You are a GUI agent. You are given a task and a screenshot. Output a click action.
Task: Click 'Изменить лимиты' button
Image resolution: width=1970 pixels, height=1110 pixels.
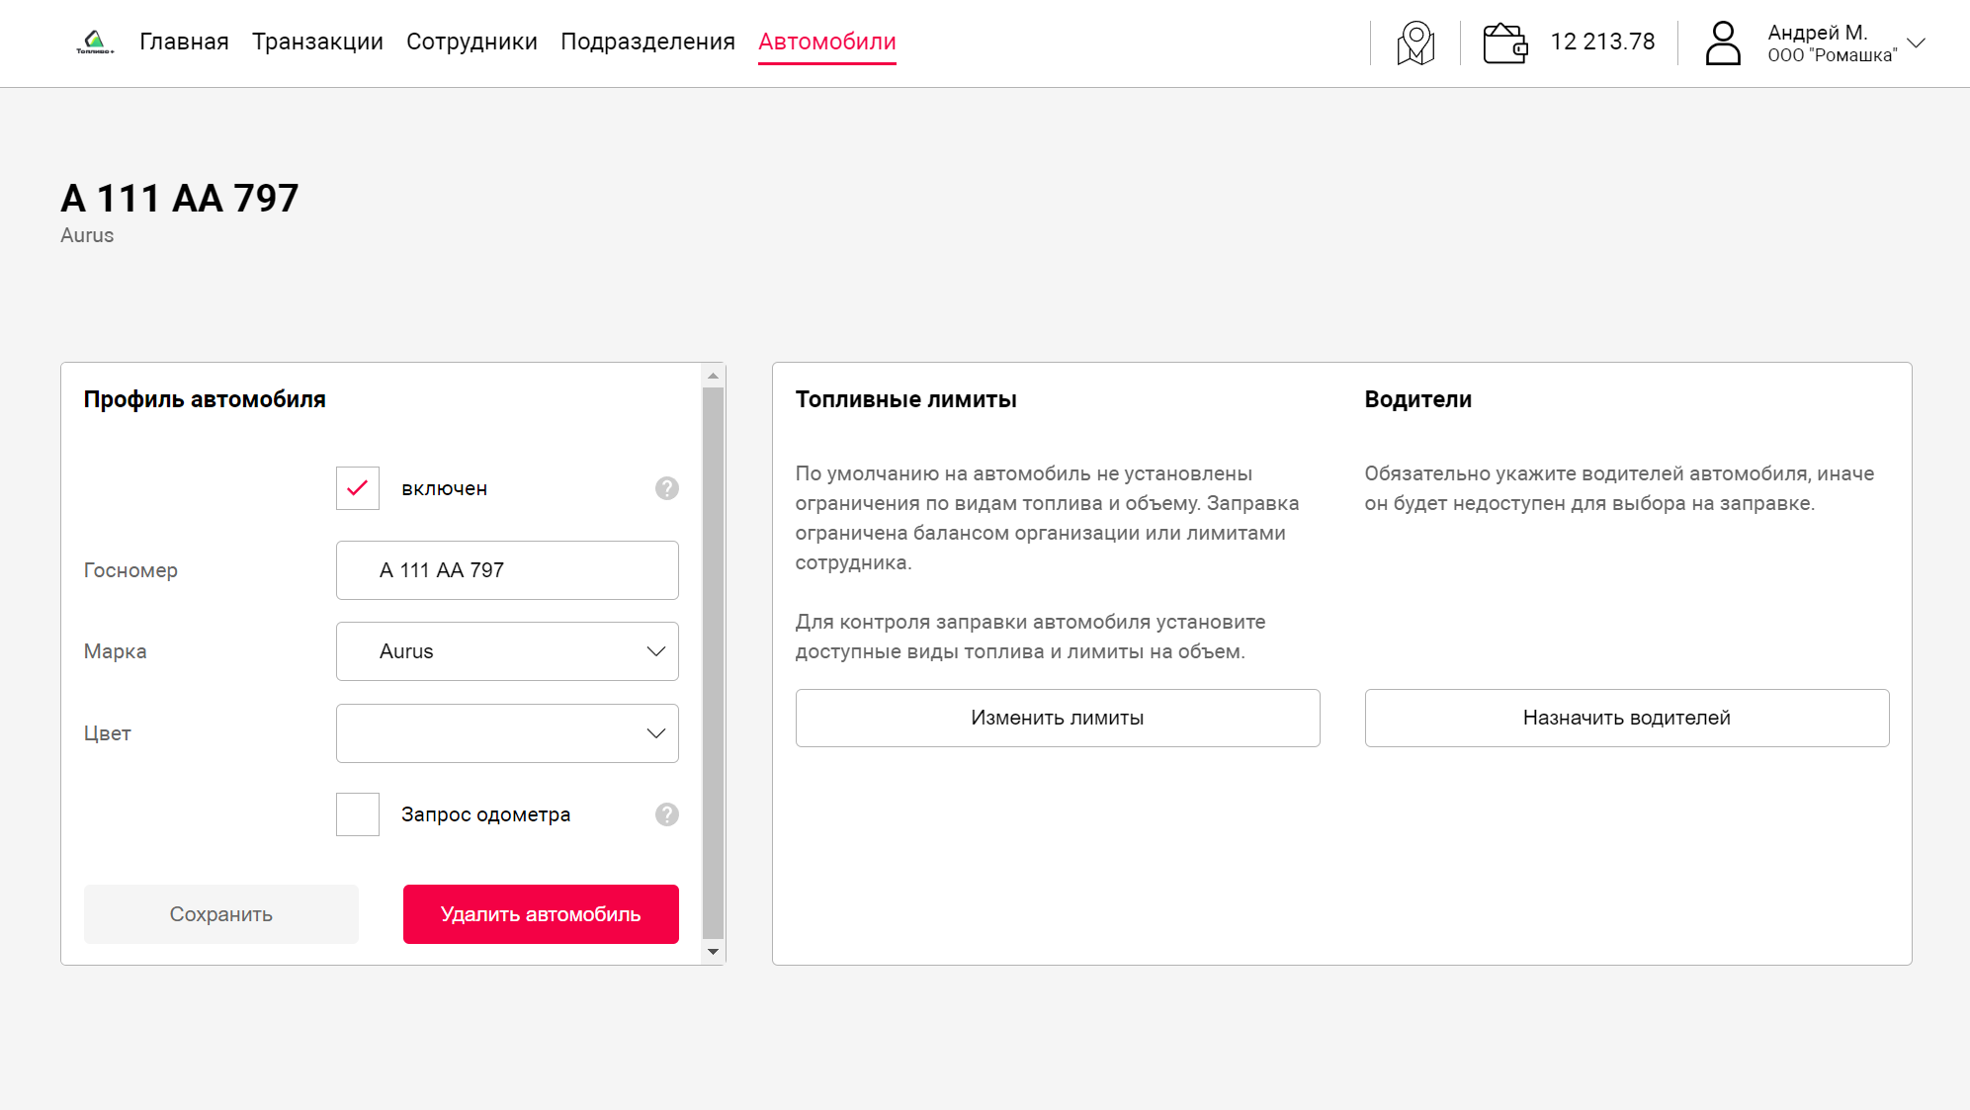tap(1057, 718)
